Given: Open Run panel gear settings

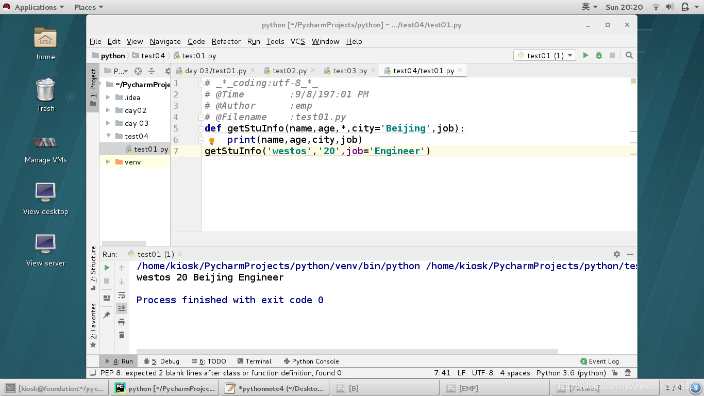Looking at the screenshot, I should tap(617, 254).
